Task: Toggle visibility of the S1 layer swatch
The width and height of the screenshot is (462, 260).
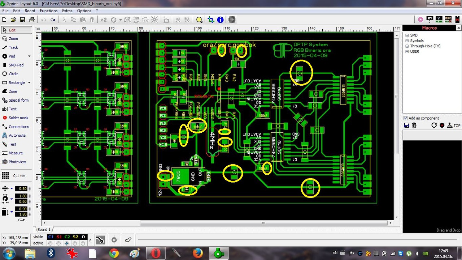Action: [x=59, y=237]
